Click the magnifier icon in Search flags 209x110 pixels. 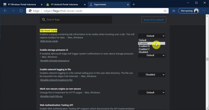[44, 20]
